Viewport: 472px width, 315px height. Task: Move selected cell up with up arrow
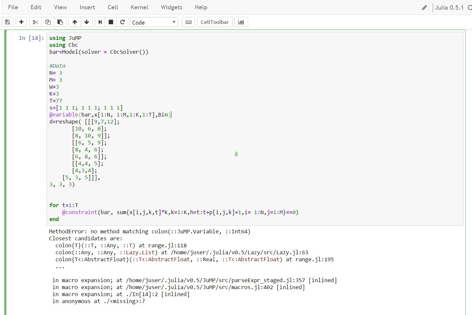click(x=75, y=22)
